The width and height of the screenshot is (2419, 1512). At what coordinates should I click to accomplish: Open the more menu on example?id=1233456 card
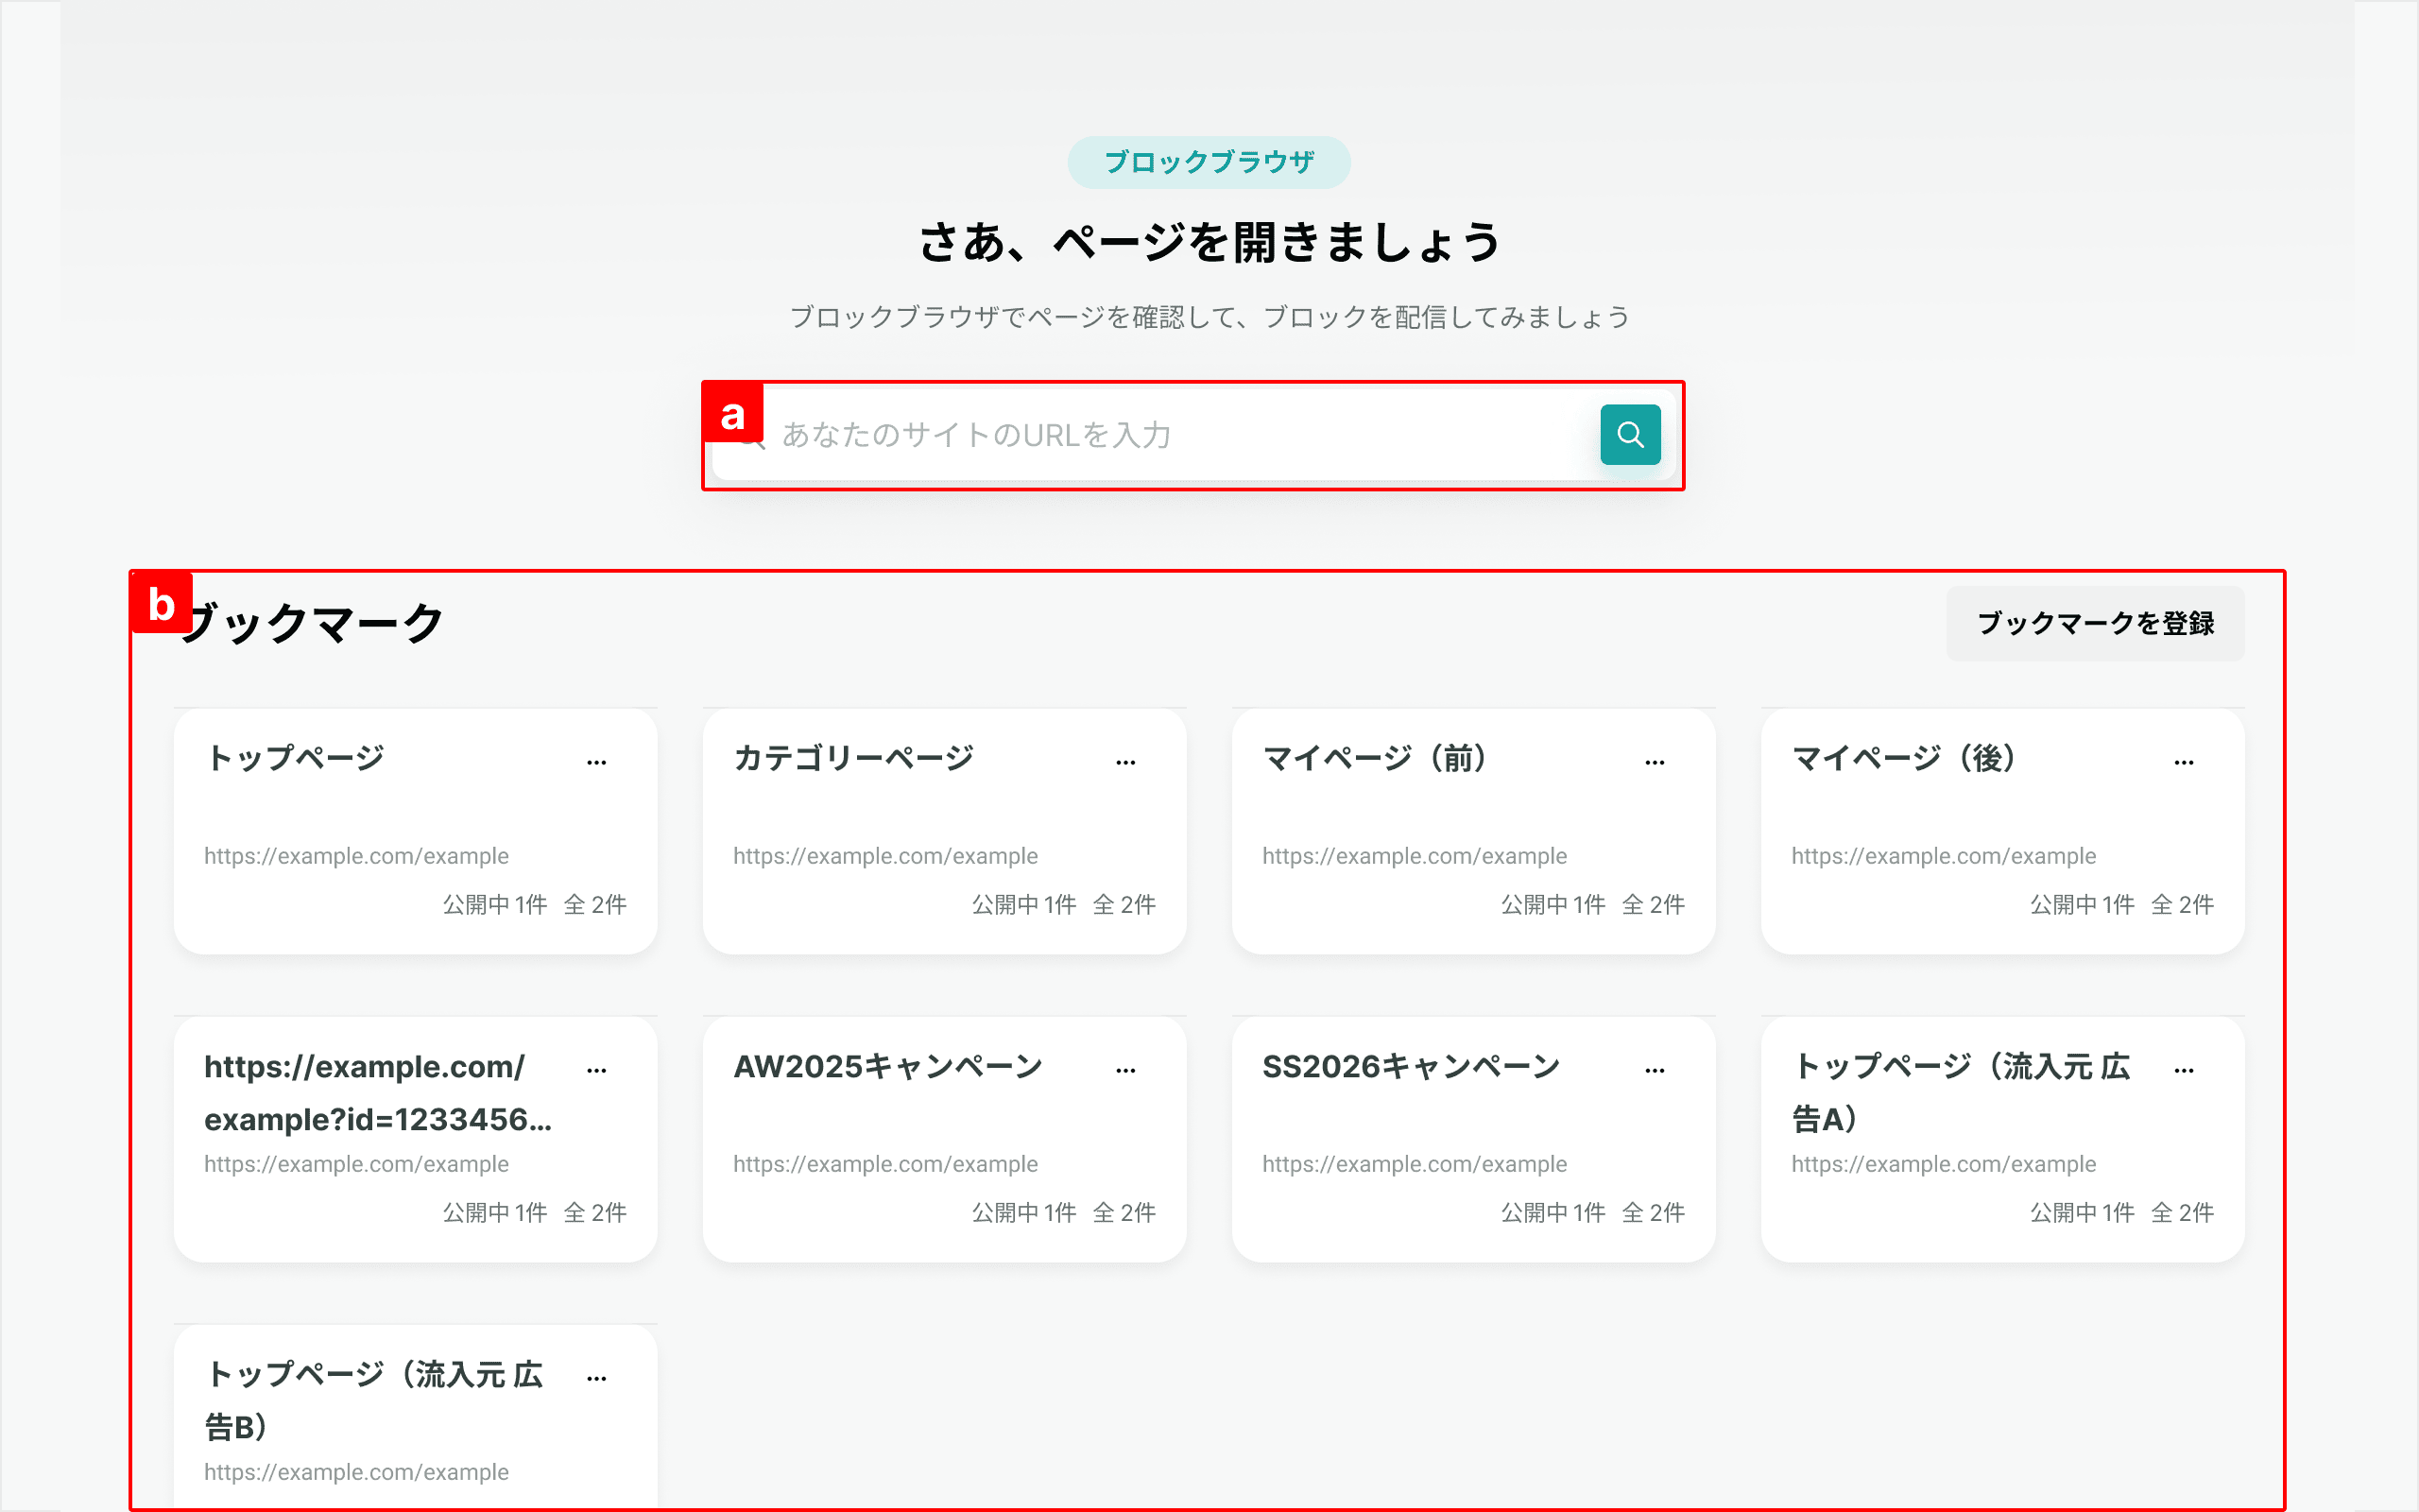[597, 1070]
